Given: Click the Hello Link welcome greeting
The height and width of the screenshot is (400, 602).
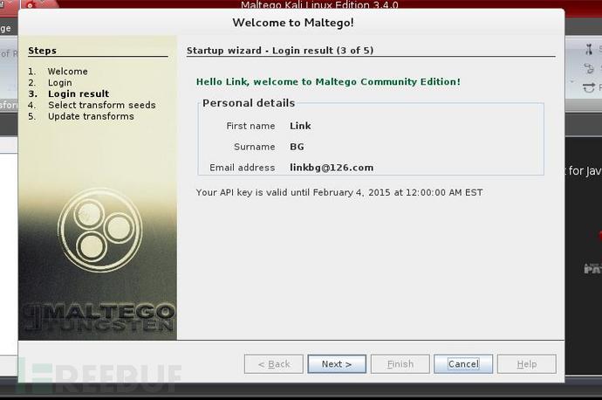Looking at the screenshot, I should [x=328, y=82].
